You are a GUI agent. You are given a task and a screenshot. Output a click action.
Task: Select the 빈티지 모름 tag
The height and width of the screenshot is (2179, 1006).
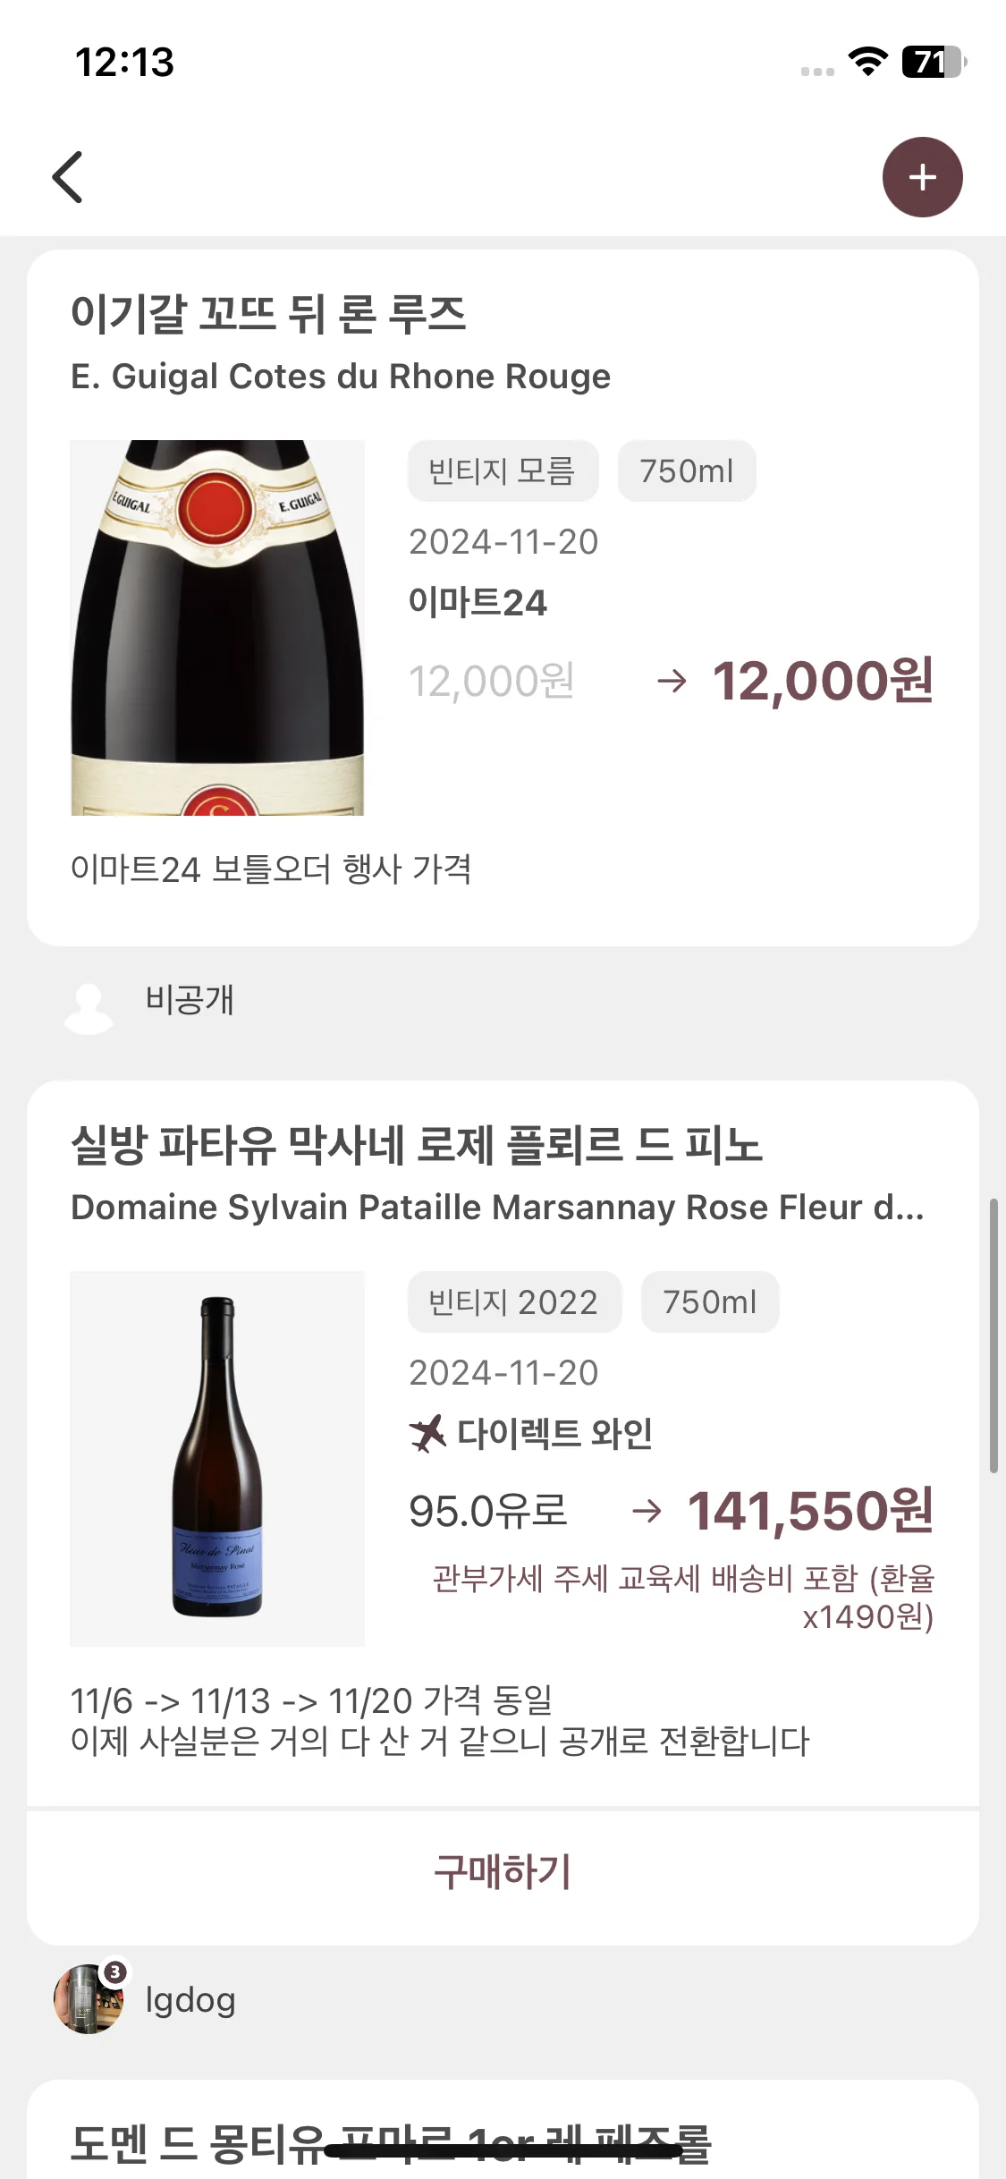pos(503,471)
